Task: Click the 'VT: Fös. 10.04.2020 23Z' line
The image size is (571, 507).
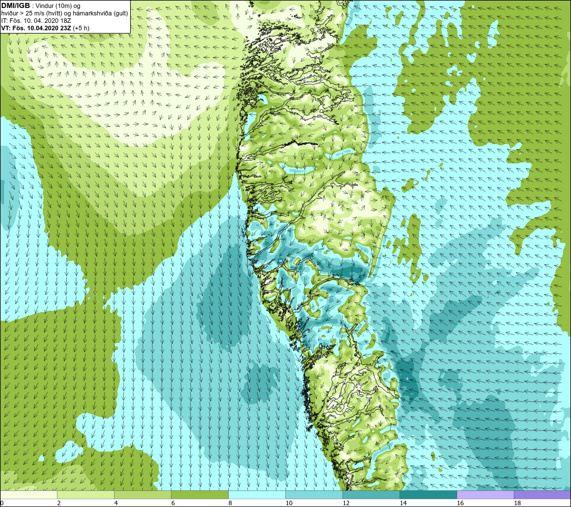Action: [x=37, y=28]
